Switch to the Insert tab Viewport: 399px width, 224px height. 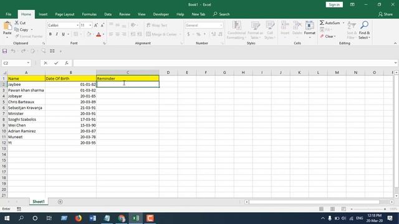[x=43, y=14]
